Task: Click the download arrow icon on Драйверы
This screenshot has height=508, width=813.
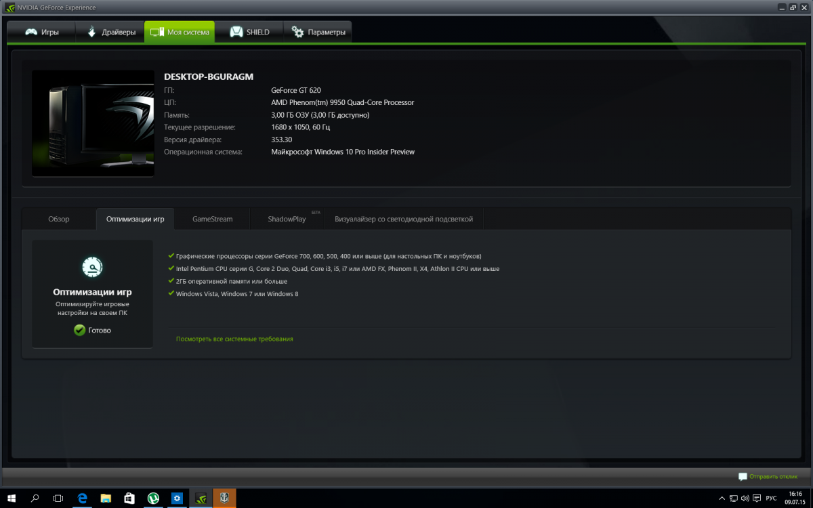Action: pos(92,32)
